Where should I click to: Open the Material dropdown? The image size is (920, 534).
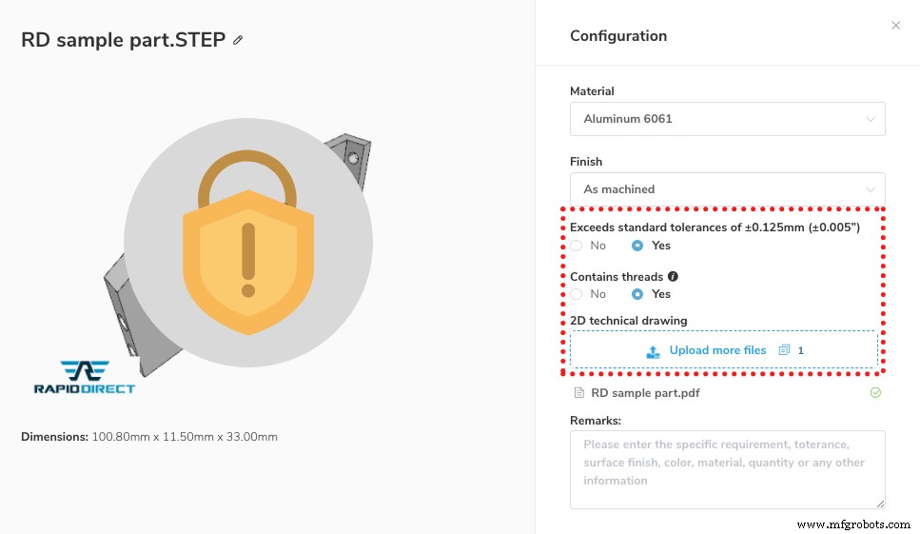[727, 119]
